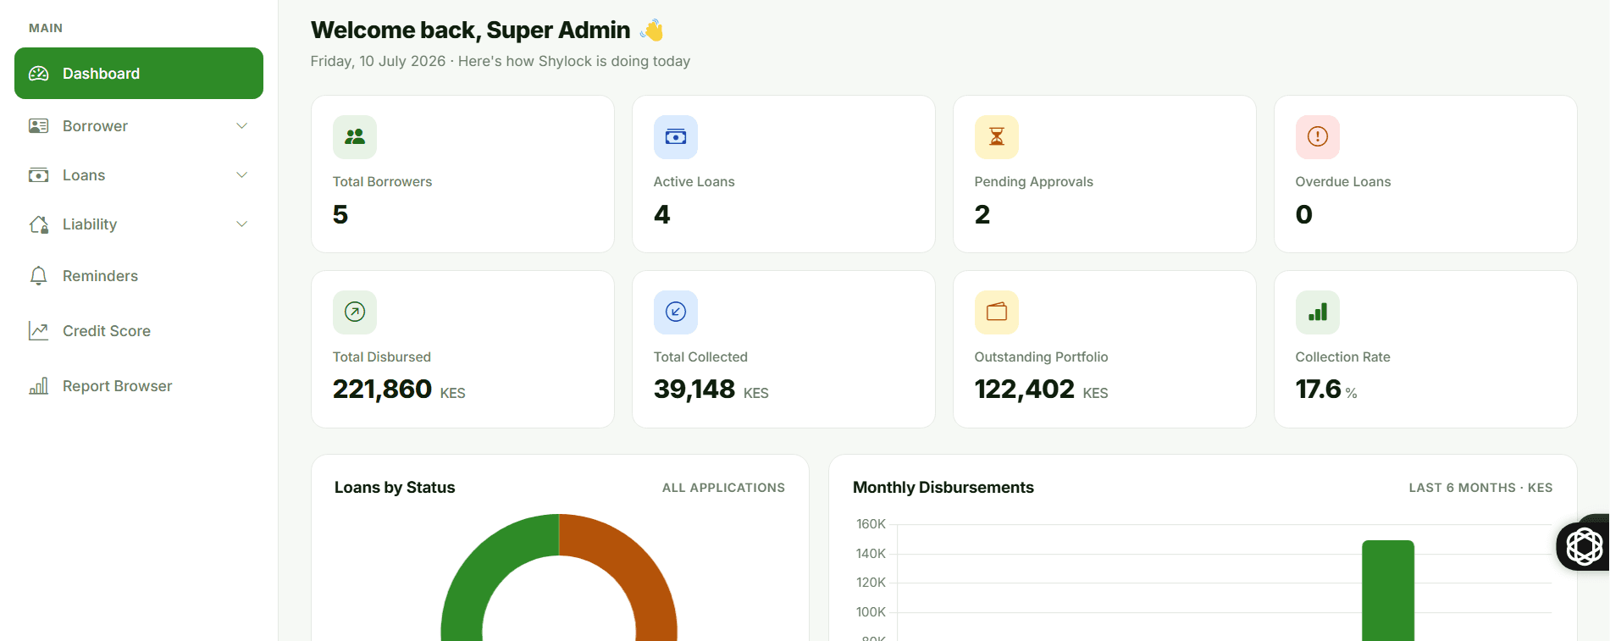Click the Monthly Disbursements heading
The image size is (1610, 641).
click(x=943, y=488)
